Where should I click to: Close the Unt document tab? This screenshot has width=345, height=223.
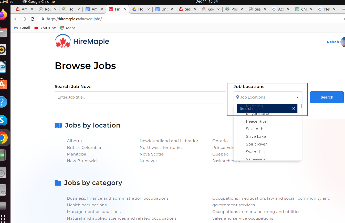172,9
